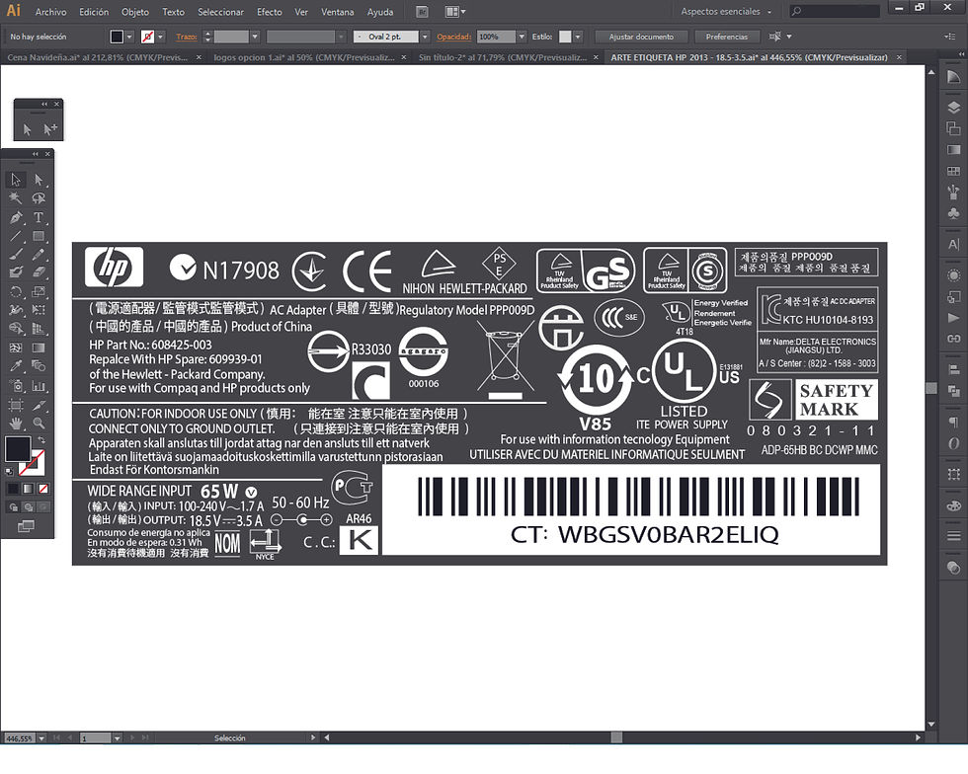Set paint mode to Color
The image size is (968, 774).
click(x=13, y=489)
